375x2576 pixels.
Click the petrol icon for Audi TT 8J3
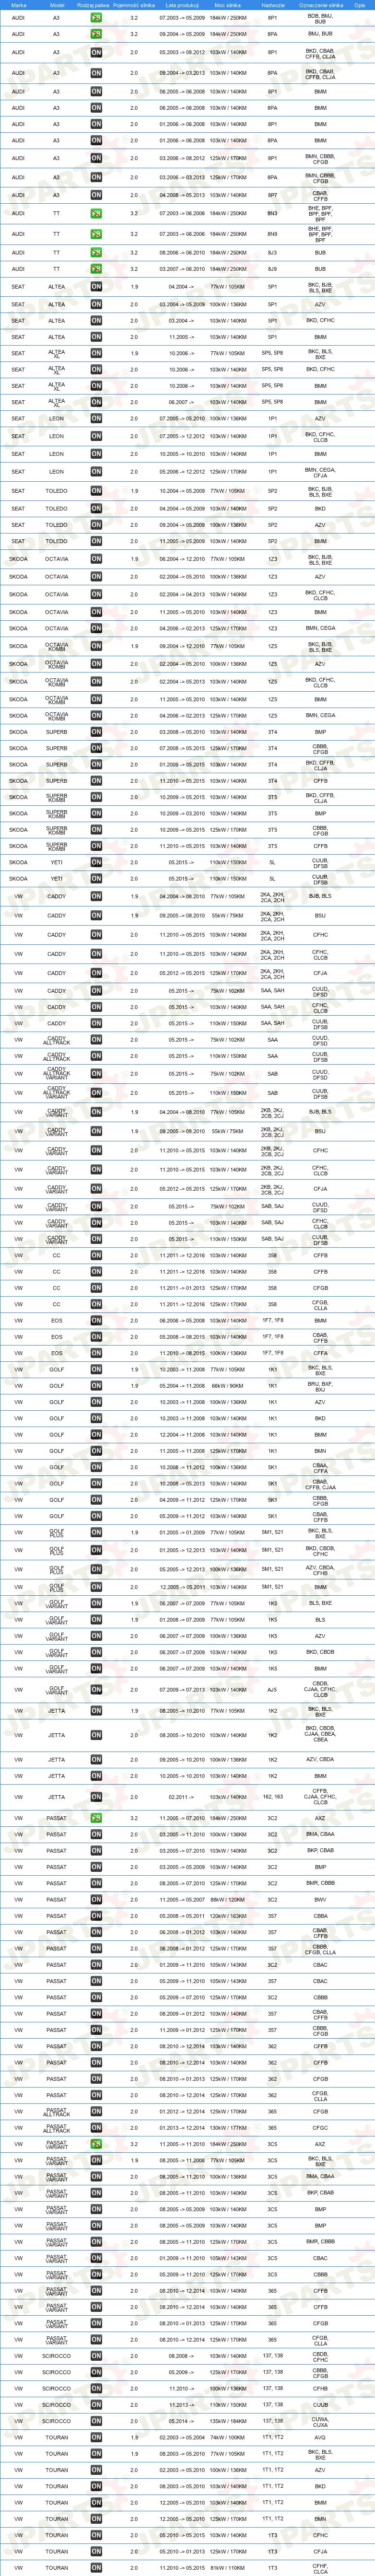(96, 253)
